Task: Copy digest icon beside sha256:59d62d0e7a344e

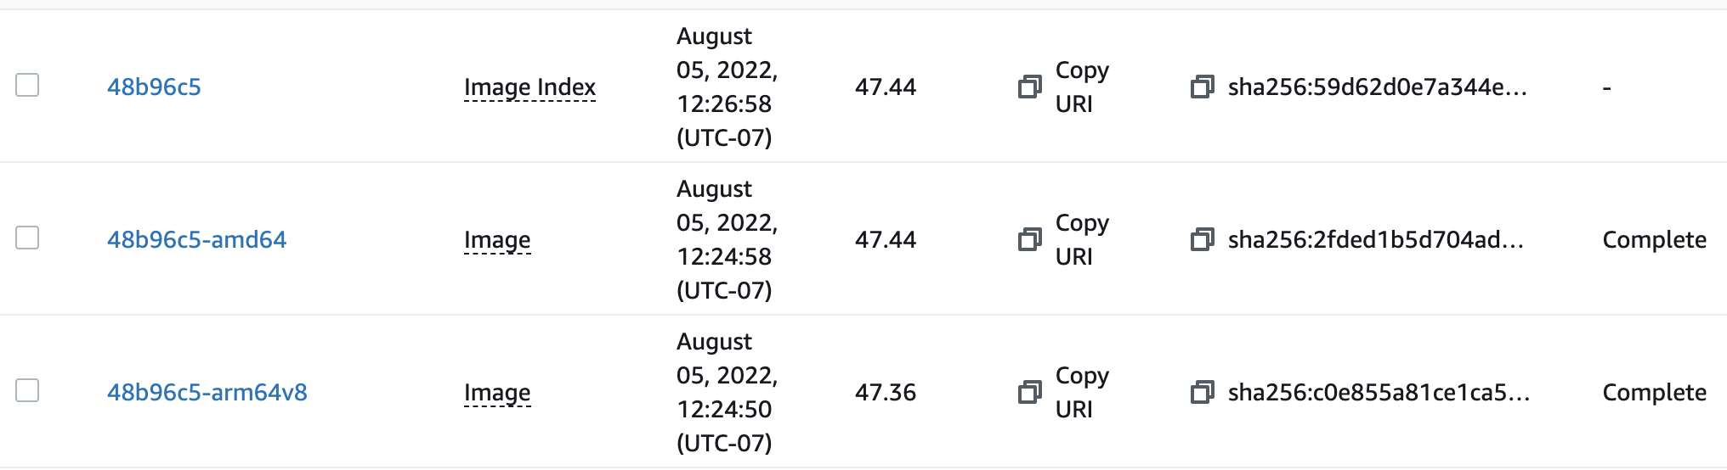Action: coord(1202,87)
